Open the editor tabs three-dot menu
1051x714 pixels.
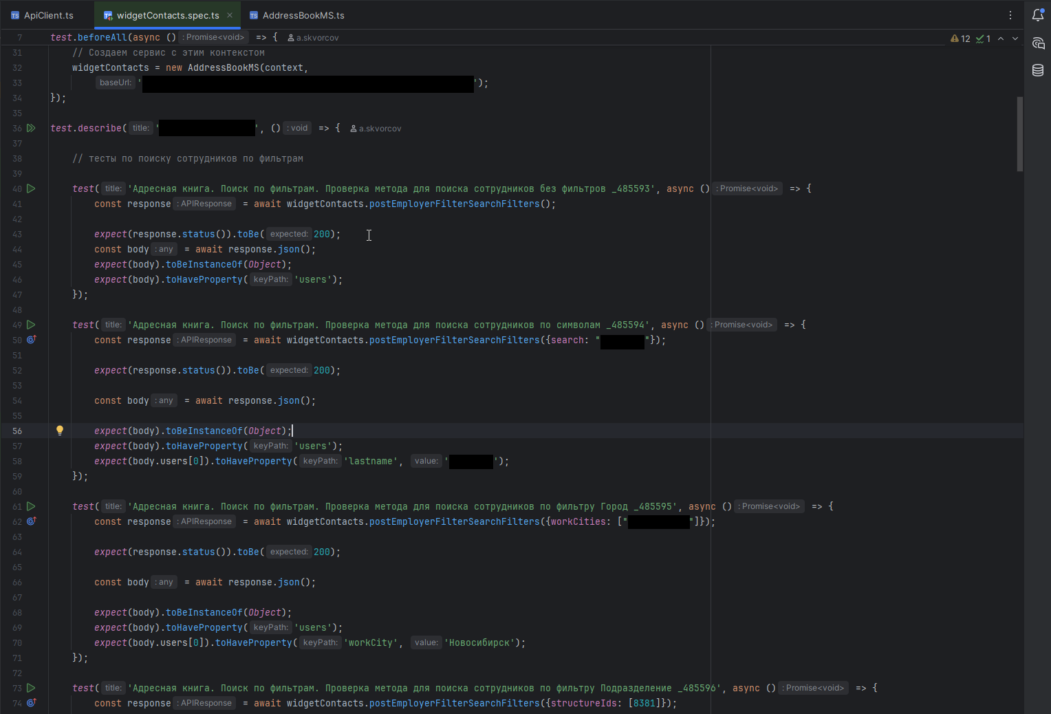[1010, 15]
